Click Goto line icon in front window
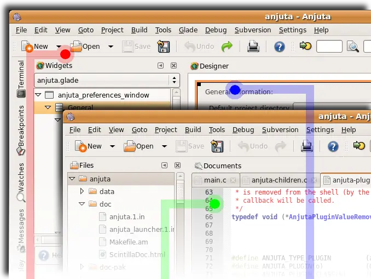 [359, 146]
